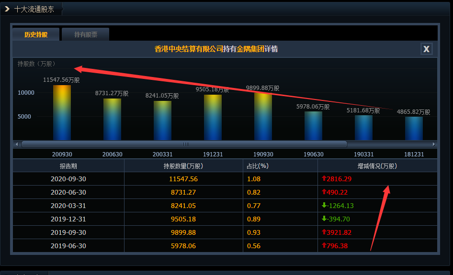Select the 190630 bar in the chart
The image size is (453, 275).
pos(313,126)
